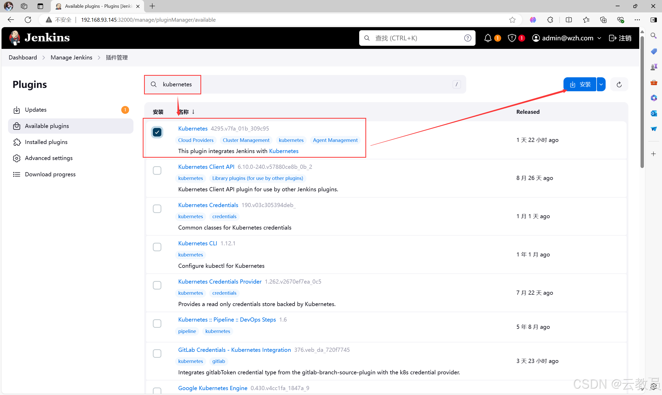Click the search help question mark icon
662x395 pixels.
(x=468, y=38)
